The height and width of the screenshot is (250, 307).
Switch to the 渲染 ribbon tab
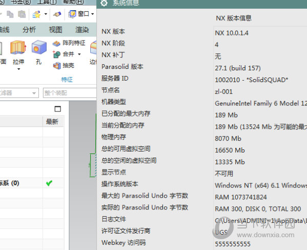click(x=82, y=30)
